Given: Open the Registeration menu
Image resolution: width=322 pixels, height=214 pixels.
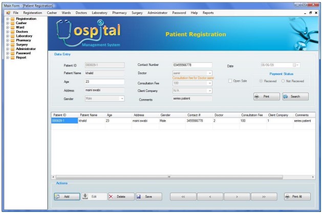Looking at the screenshot, I should coord(32,13).
